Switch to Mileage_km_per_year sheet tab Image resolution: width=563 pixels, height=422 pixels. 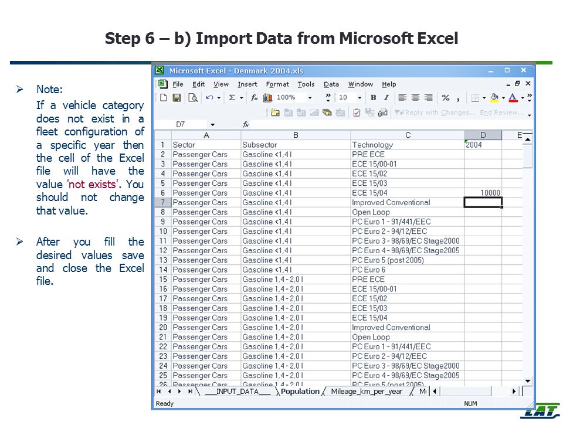tap(367, 392)
